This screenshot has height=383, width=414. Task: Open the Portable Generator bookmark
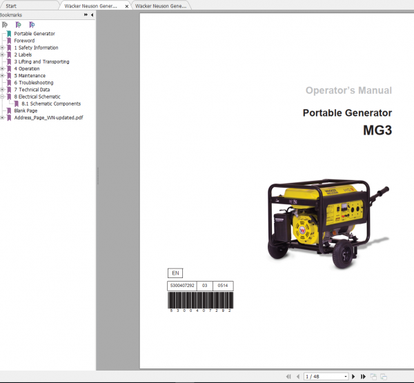click(34, 34)
